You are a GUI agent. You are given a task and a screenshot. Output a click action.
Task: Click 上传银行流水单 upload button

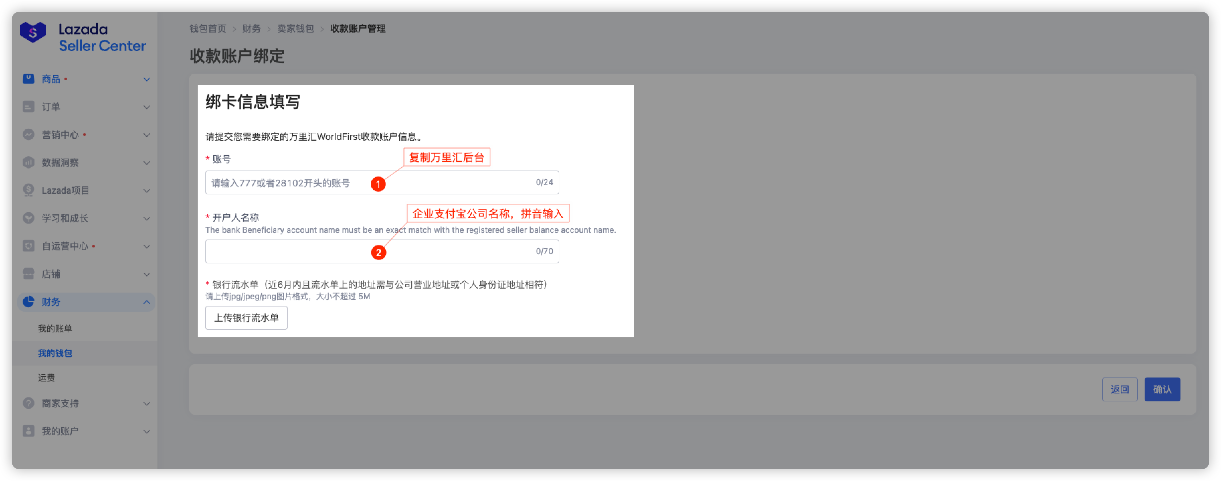point(246,318)
